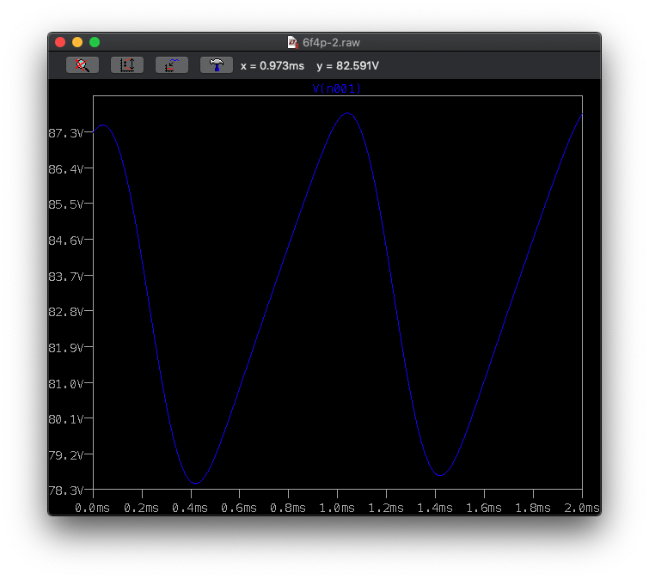Click the zoom-to-fit magnifier icon
Screen dimensions: 649x579
click(83, 65)
